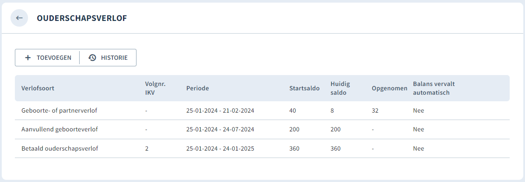Open the Historie button
This screenshot has height=182, width=525.
(x=108, y=58)
